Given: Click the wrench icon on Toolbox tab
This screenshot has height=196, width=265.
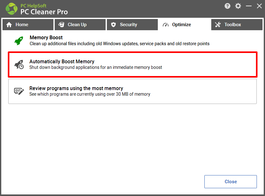Looking at the screenshot, I should pyautogui.click(x=218, y=25).
